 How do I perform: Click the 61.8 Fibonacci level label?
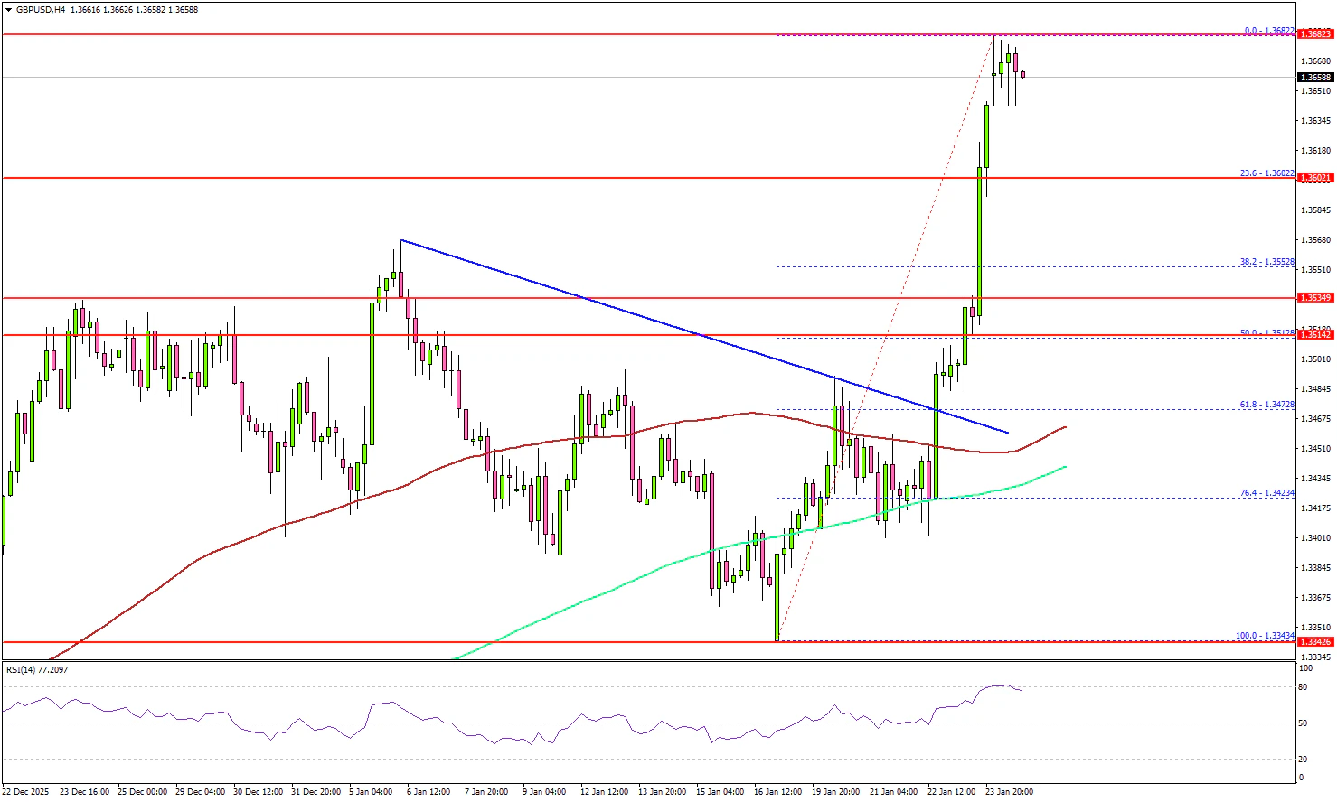click(1266, 405)
